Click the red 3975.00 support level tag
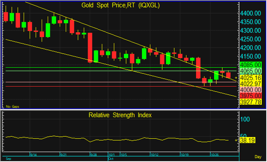 [x=251, y=96]
